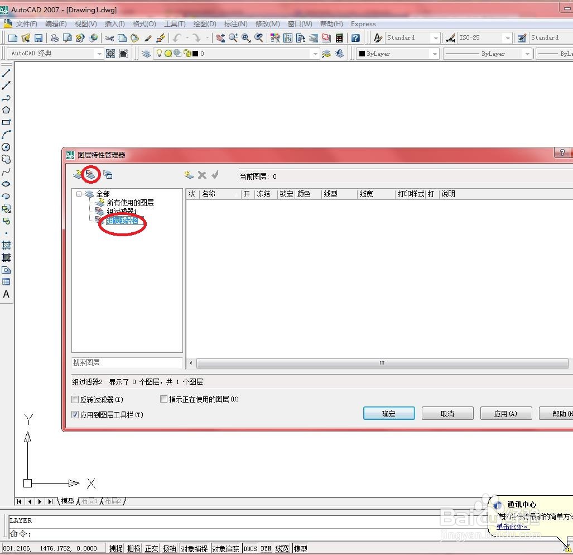
Task: Open the ByLayer linetype dropdown
Action: tap(527, 54)
